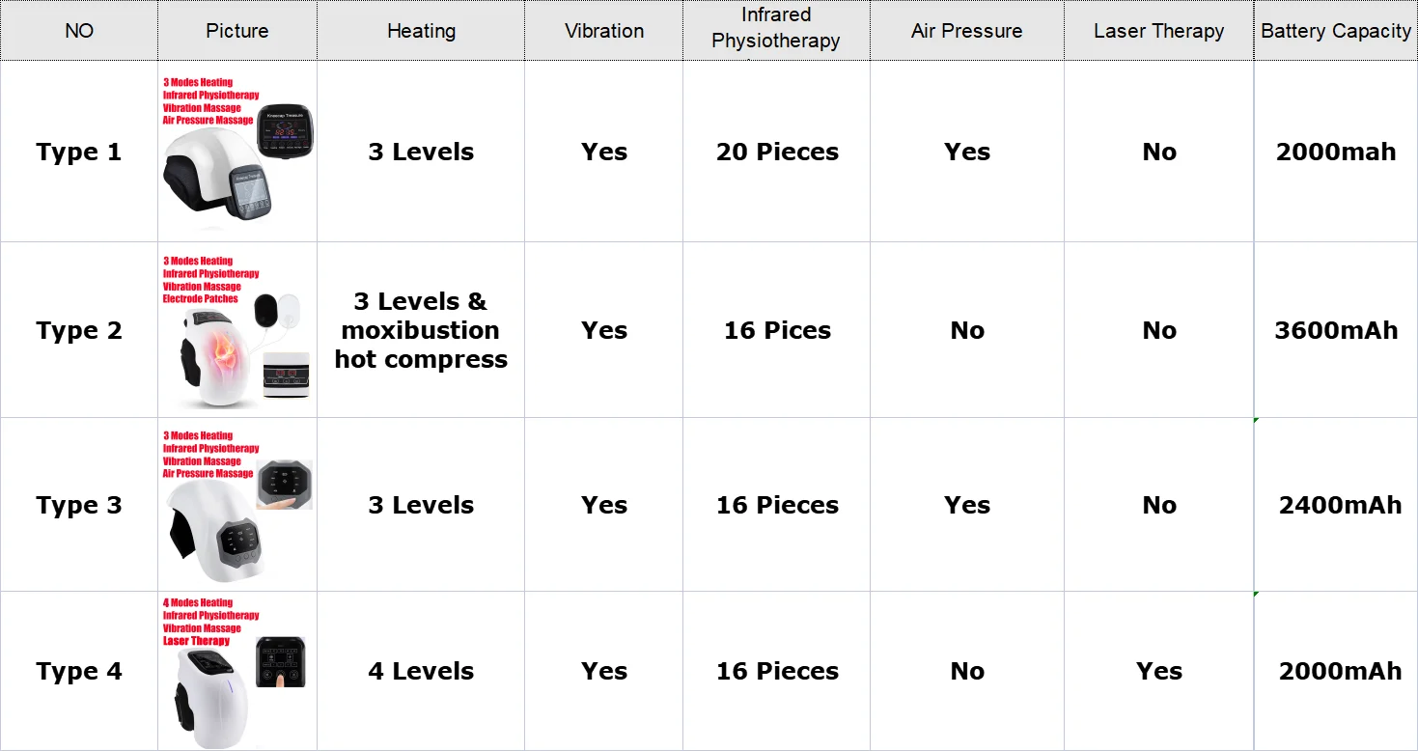This screenshot has width=1418, height=751.
Task: Click the Laser Therapy header cell
Action: (1158, 31)
